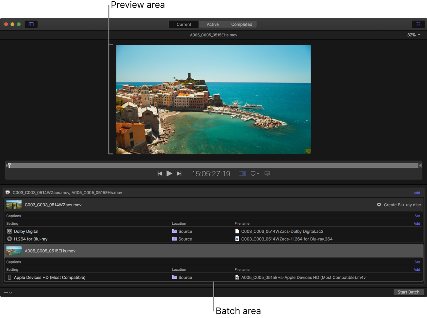This screenshot has height=318, width=427.
Task: Click the Start Batch button
Action: pos(408,292)
